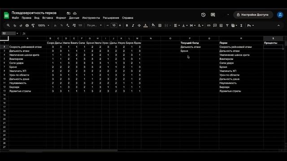Open the borders tool

[x=160, y=25]
